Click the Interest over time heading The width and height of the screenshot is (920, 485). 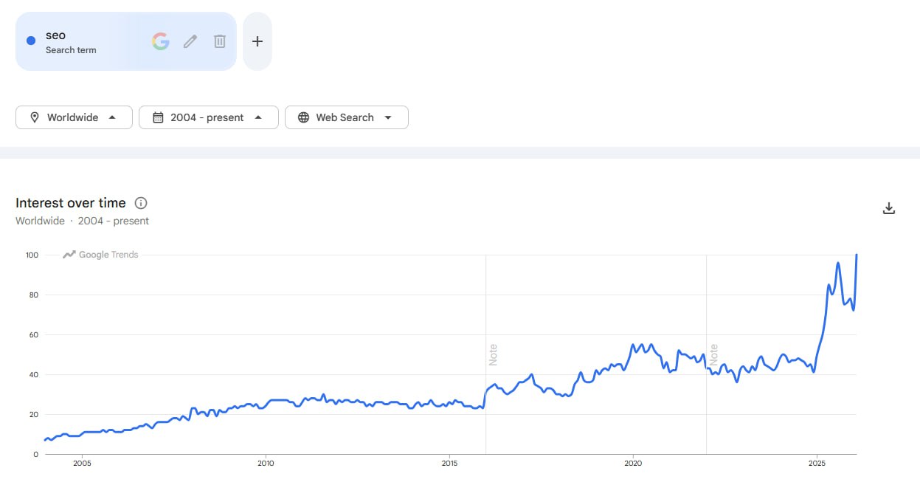click(x=71, y=202)
